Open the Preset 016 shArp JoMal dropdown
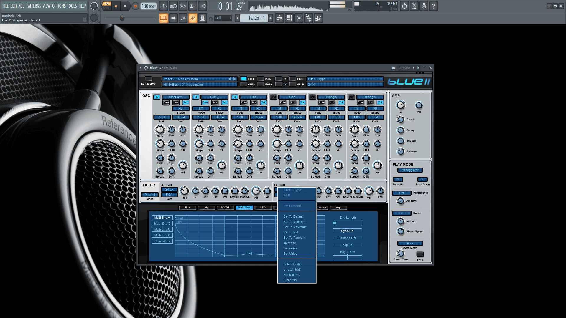Viewport: 566px width, 318px height. (x=200, y=79)
